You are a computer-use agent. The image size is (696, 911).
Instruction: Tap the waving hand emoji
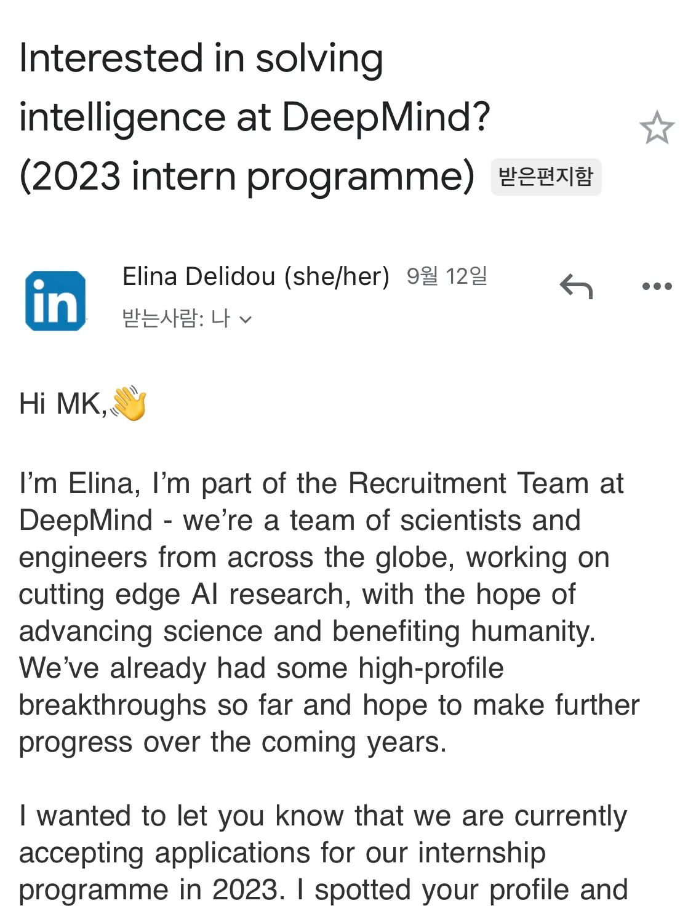point(129,403)
